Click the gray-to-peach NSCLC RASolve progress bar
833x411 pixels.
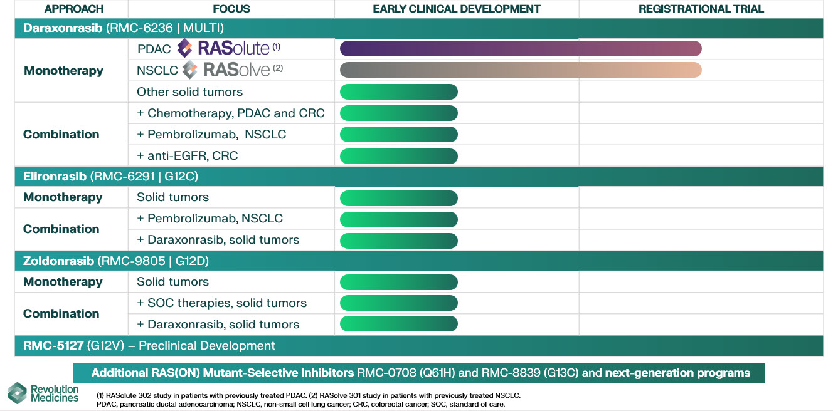click(520, 70)
